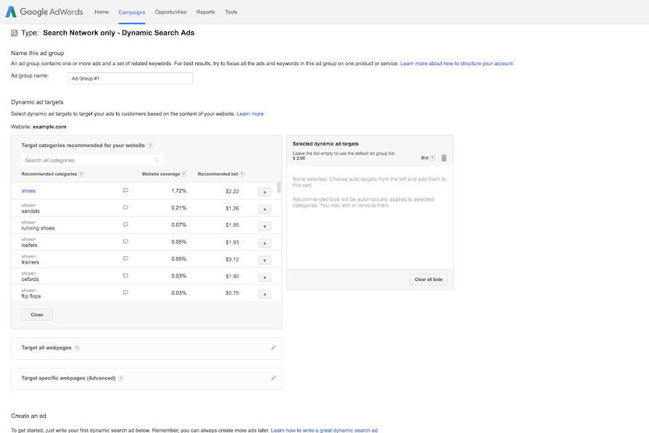Click the help icon next to Recommended bid
The height and width of the screenshot is (433, 649).
coord(241,174)
